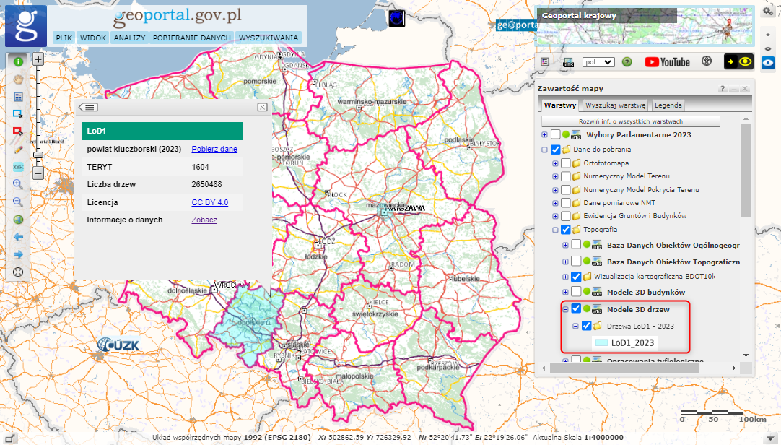Choose the zoom in magnifier tool

coord(18,184)
